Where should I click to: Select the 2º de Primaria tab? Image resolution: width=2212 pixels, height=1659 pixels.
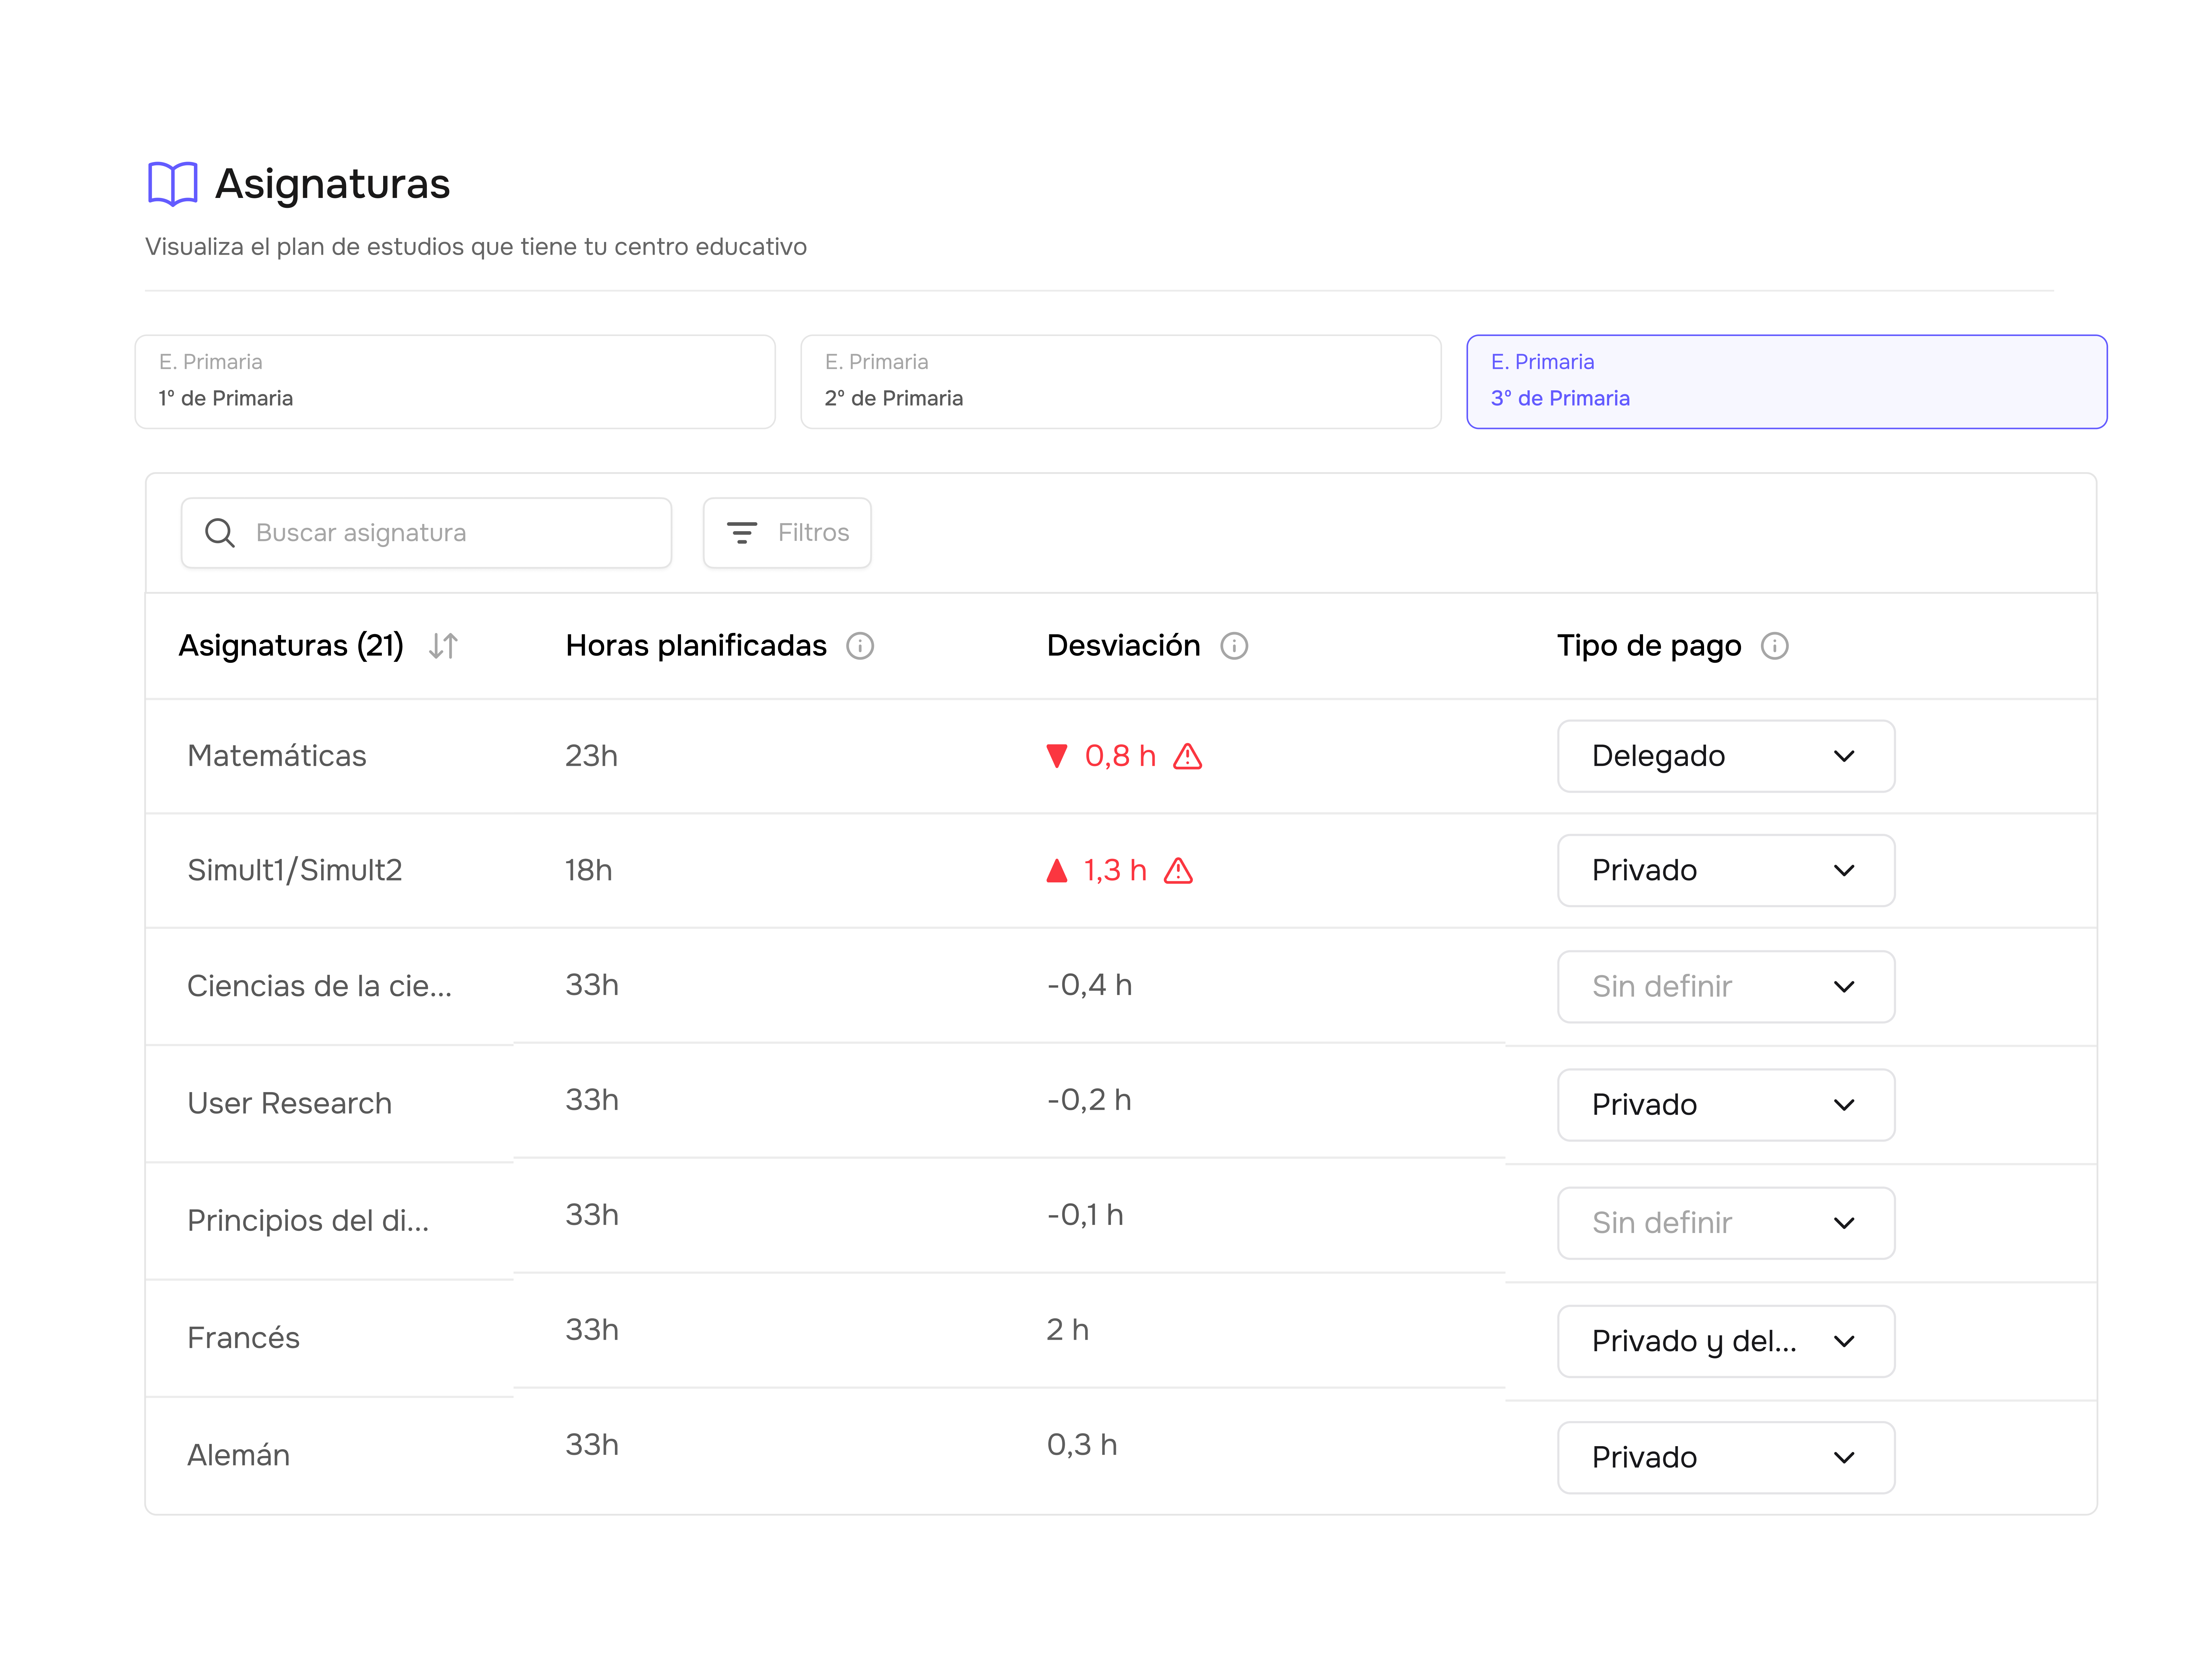[x=1121, y=382]
